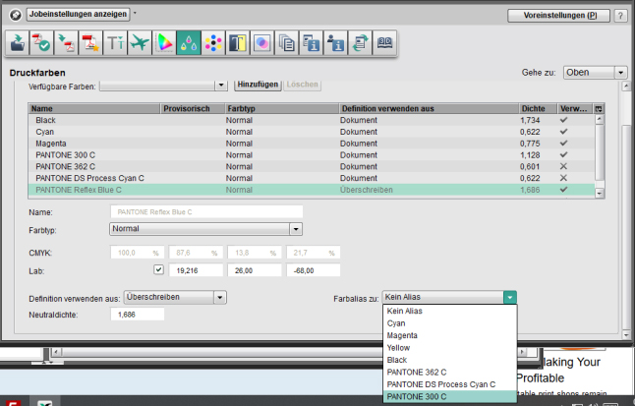The width and height of the screenshot is (635, 406).
Task: Toggle the used checkmark for Black row
Action: click(563, 120)
